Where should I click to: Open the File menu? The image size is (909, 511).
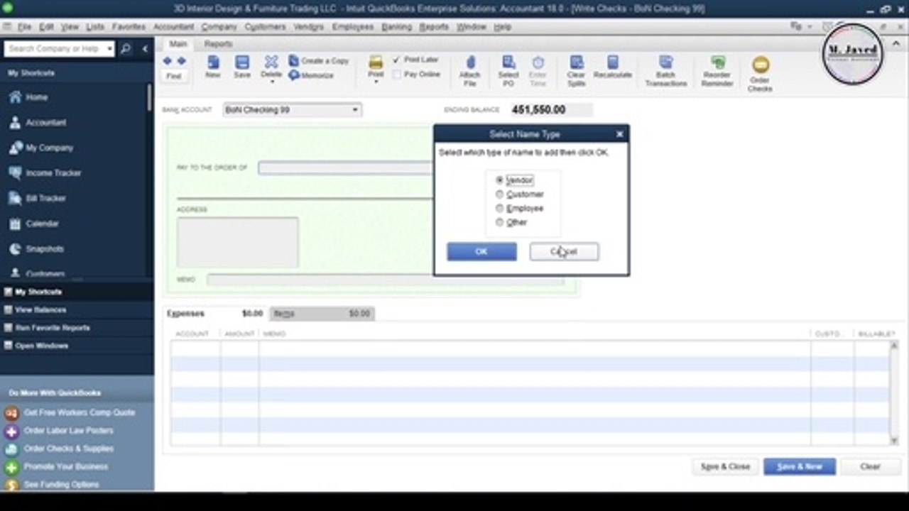click(25, 27)
